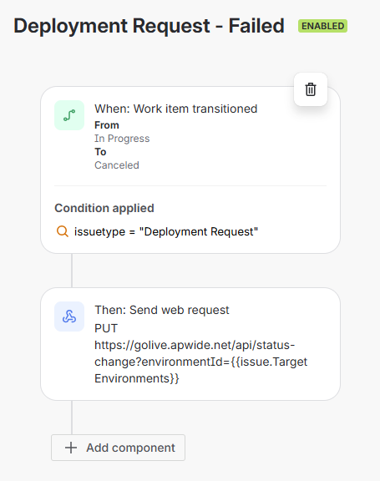Select the 'Canceled' to-status value

(117, 165)
